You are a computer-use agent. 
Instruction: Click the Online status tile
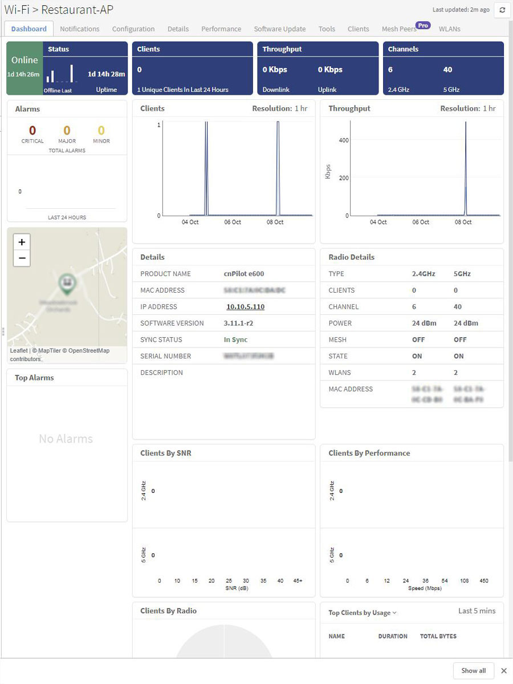(25, 68)
